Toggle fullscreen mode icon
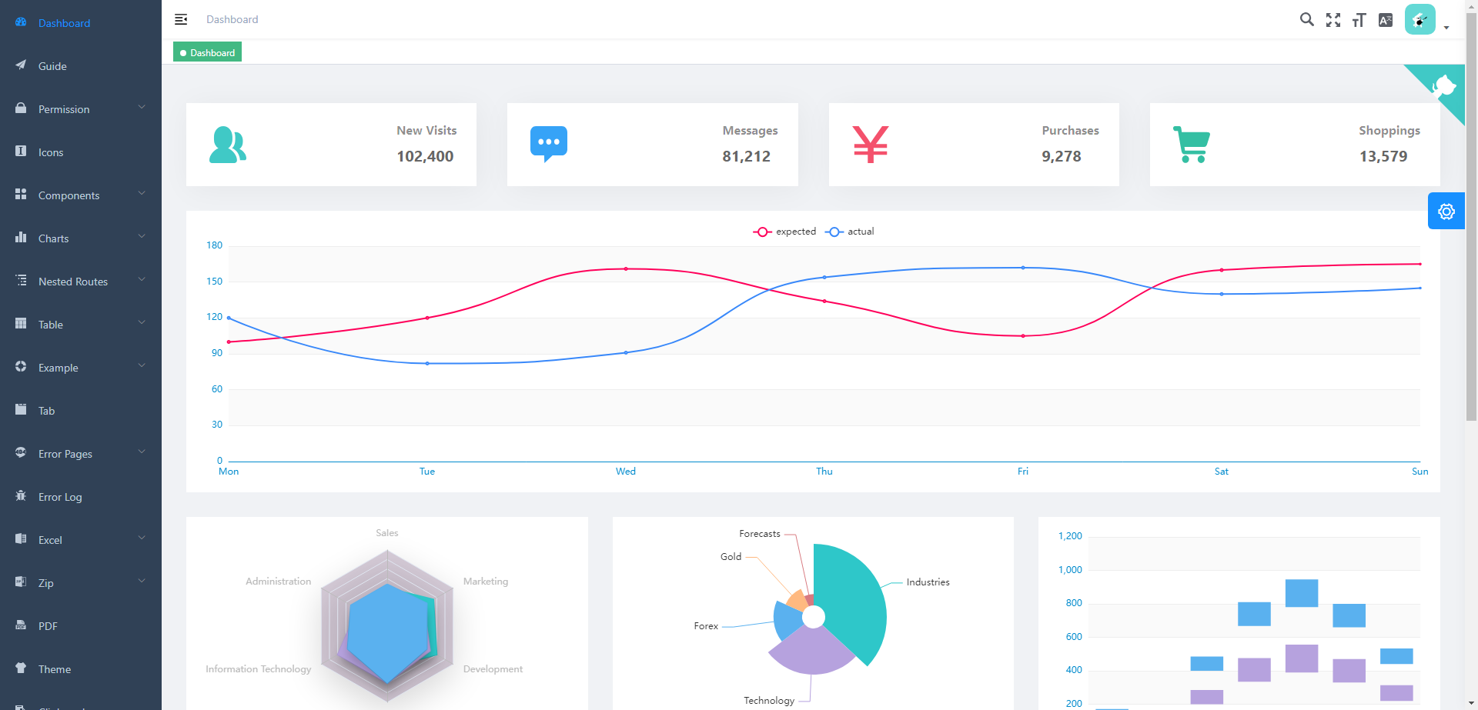1478x710 pixels. coord(1333,20)
